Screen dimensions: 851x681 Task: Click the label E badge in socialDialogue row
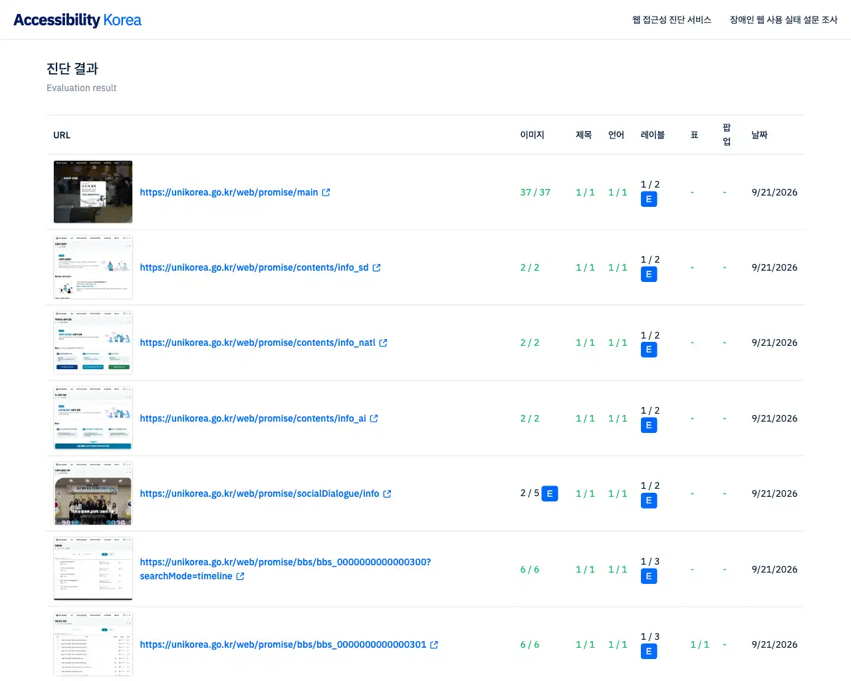pos(649,500)
